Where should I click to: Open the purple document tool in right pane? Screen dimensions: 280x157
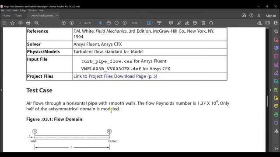[x=276, y=65]
